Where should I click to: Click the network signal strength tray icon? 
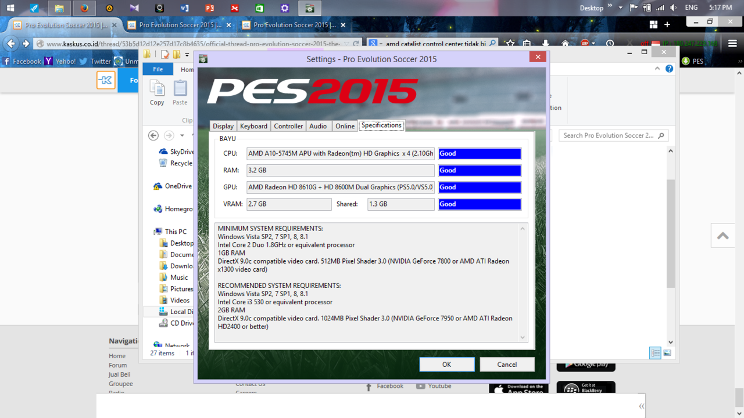(x=661, y=8)
